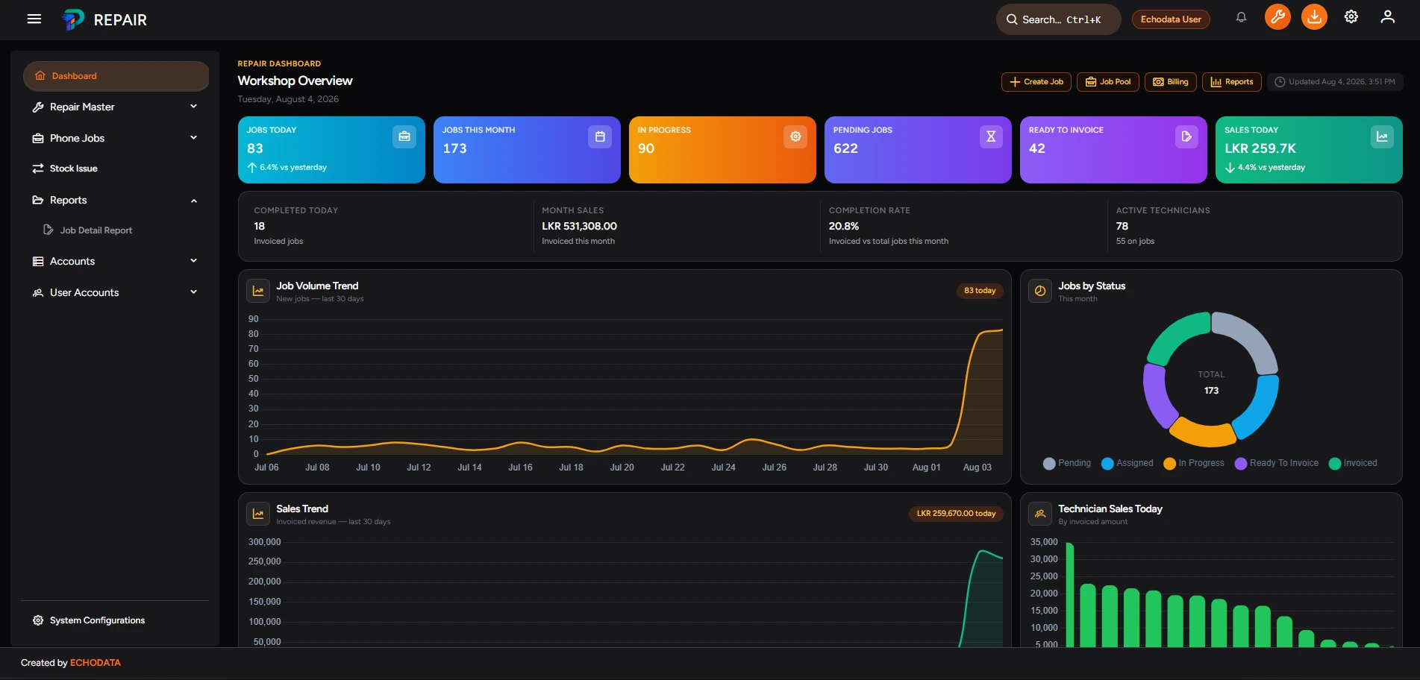This screenshot has width=1420, height=680.
Task: Click the Technician Sales Today people icon
Action: (1040, 514)
